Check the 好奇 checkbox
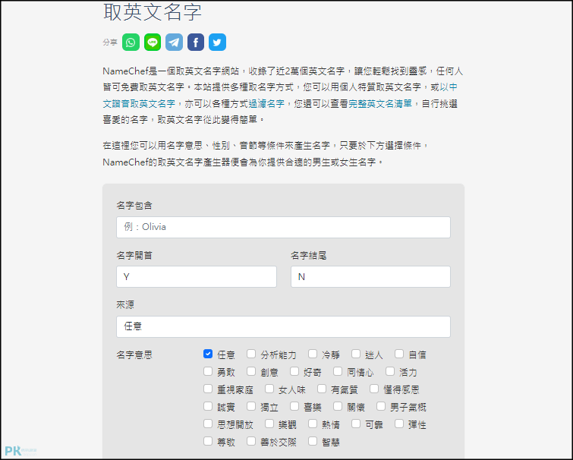573x460 pixels. tap(294, 371)
